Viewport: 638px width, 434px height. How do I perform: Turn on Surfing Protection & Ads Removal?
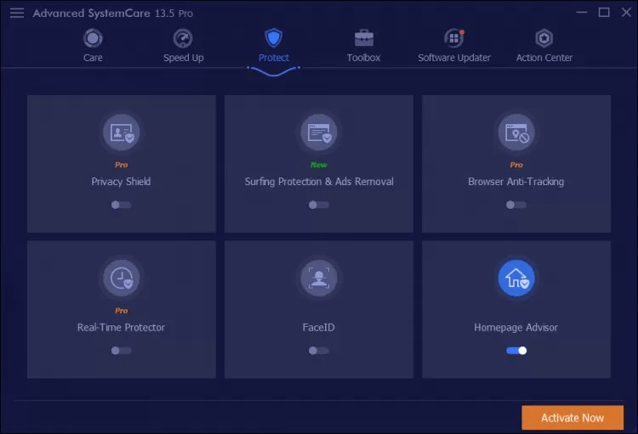[x=319, y=205]
